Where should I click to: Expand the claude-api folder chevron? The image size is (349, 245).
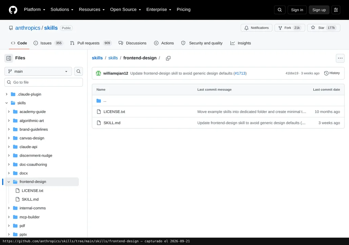(x=9, y=147)
